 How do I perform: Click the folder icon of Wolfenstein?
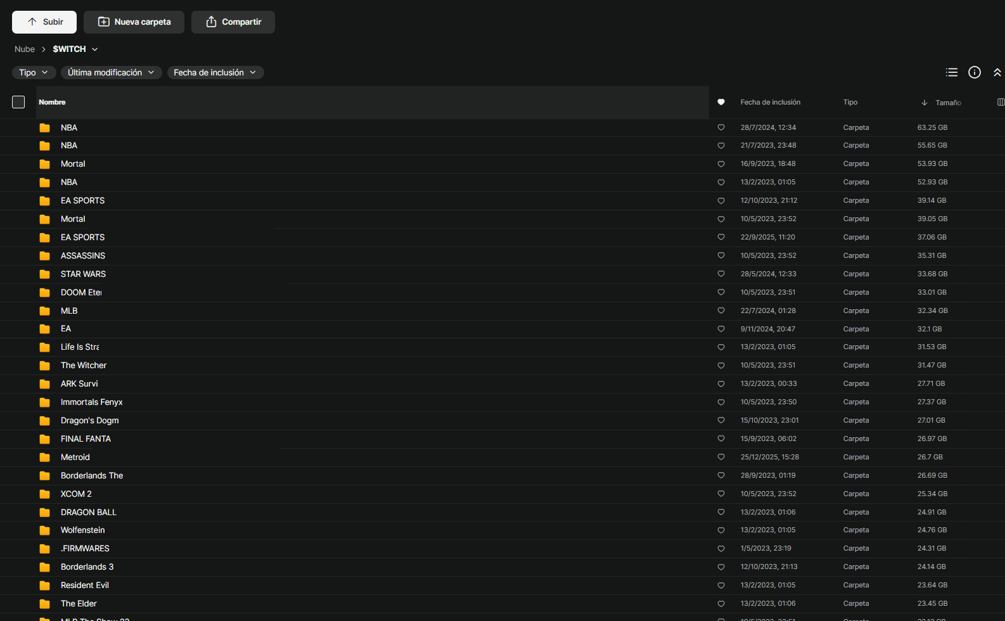[x=44, y=530]
